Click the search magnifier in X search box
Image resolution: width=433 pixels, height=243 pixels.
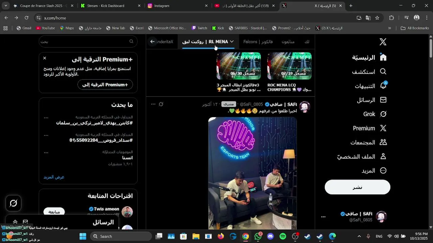coord(131,42)
